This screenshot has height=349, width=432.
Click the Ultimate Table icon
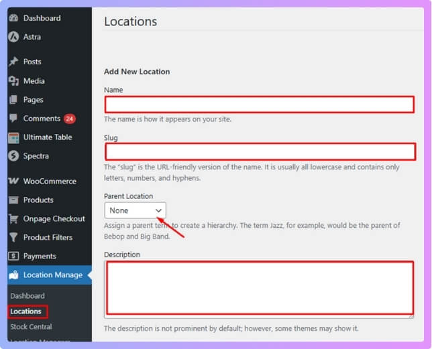pyautogui.click(x=13, y=137)
